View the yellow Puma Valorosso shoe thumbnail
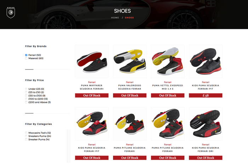248x164 pixels. coord(130,61)
